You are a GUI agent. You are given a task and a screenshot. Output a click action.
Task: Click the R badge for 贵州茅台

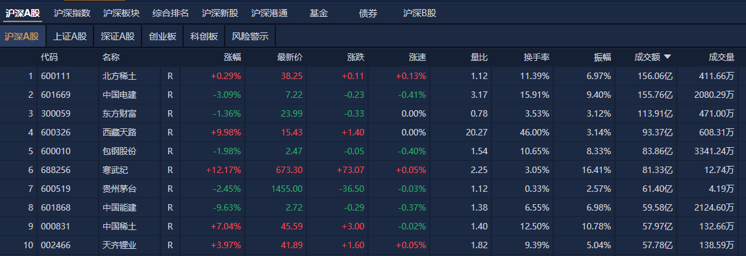(x=170, y=189)
